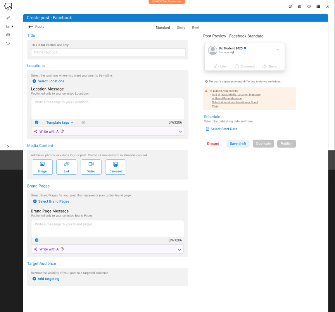This screenshot has width=335, height=312.
Task: Switch to the Reel tab
Action: [195, 27]
